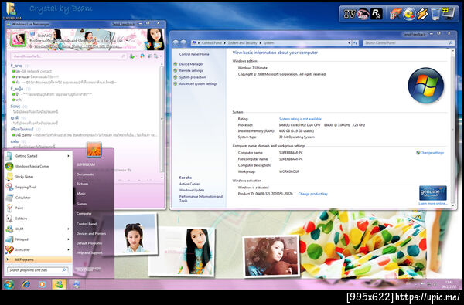Click the Search programs and files box
Viewport: 464px width, 305px height.
[38, 269]
